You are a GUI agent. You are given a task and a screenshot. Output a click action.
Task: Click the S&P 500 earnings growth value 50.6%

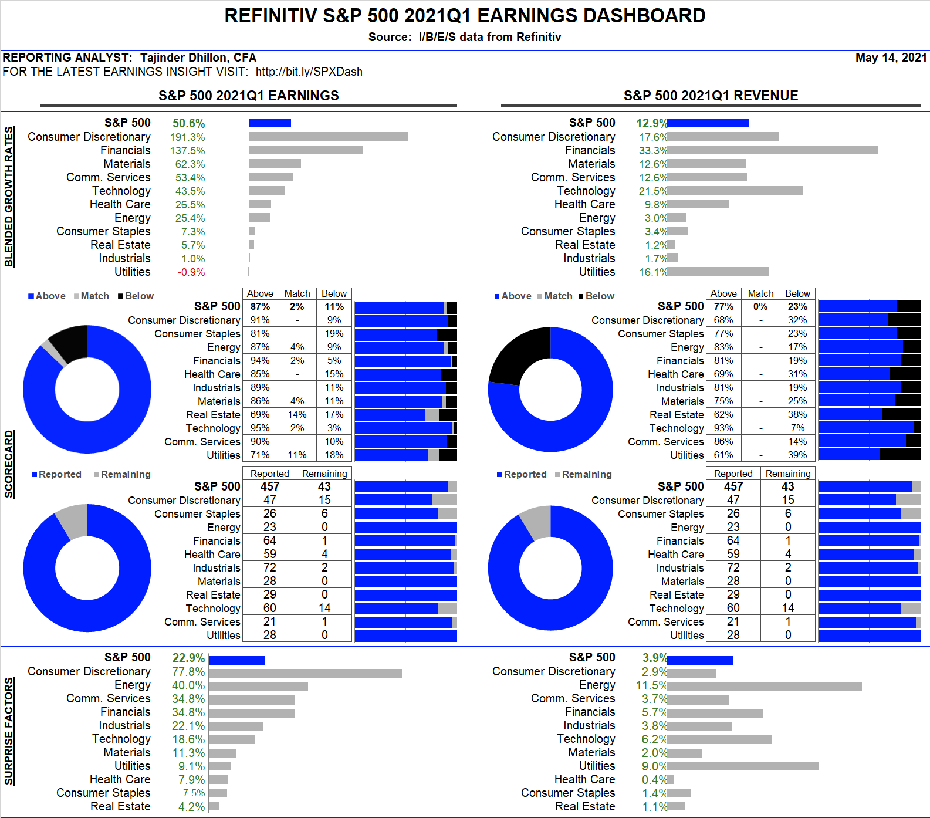(189, 123)
